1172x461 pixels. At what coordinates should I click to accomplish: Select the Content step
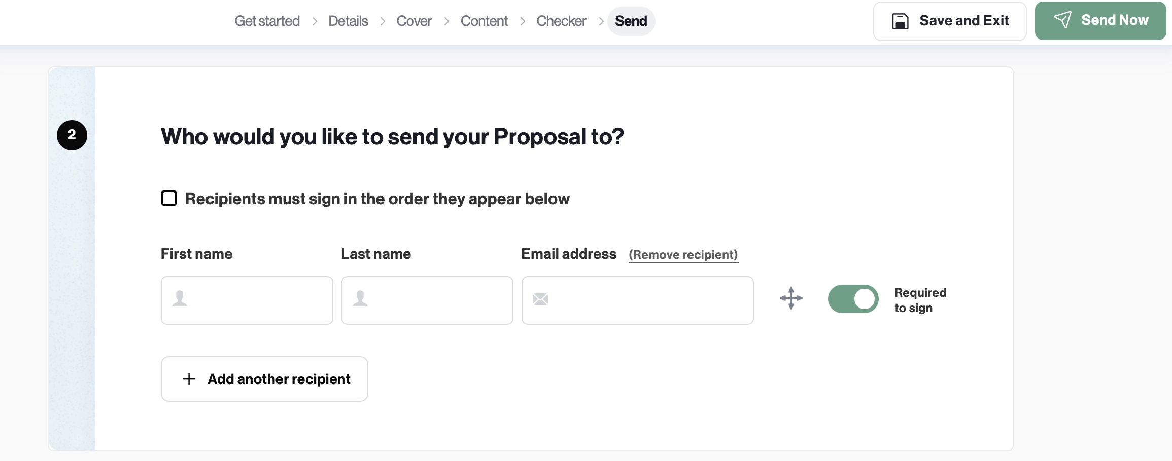pyautogui.click(x=484, y=21)
